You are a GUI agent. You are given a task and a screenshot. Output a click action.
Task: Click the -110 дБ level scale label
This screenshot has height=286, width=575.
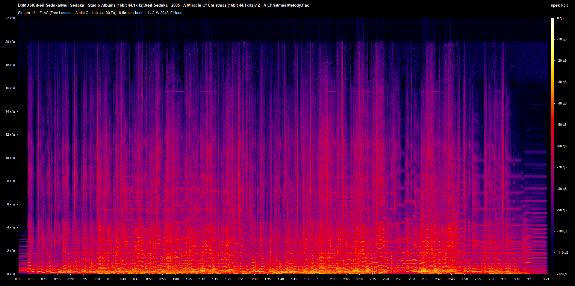pos(562,252)
